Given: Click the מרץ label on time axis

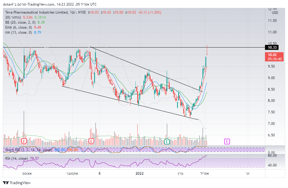Looking at the screenshot, I should (180, 173).
